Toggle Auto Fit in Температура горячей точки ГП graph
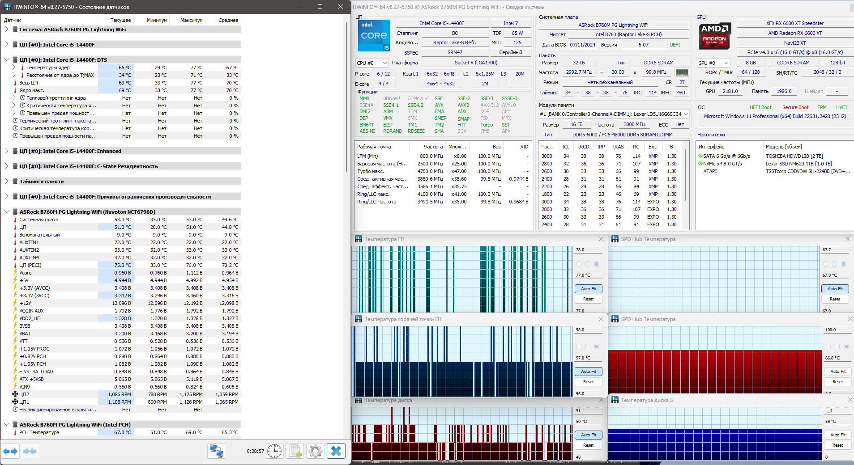The image size is (854, 465). tap(588, 372)
